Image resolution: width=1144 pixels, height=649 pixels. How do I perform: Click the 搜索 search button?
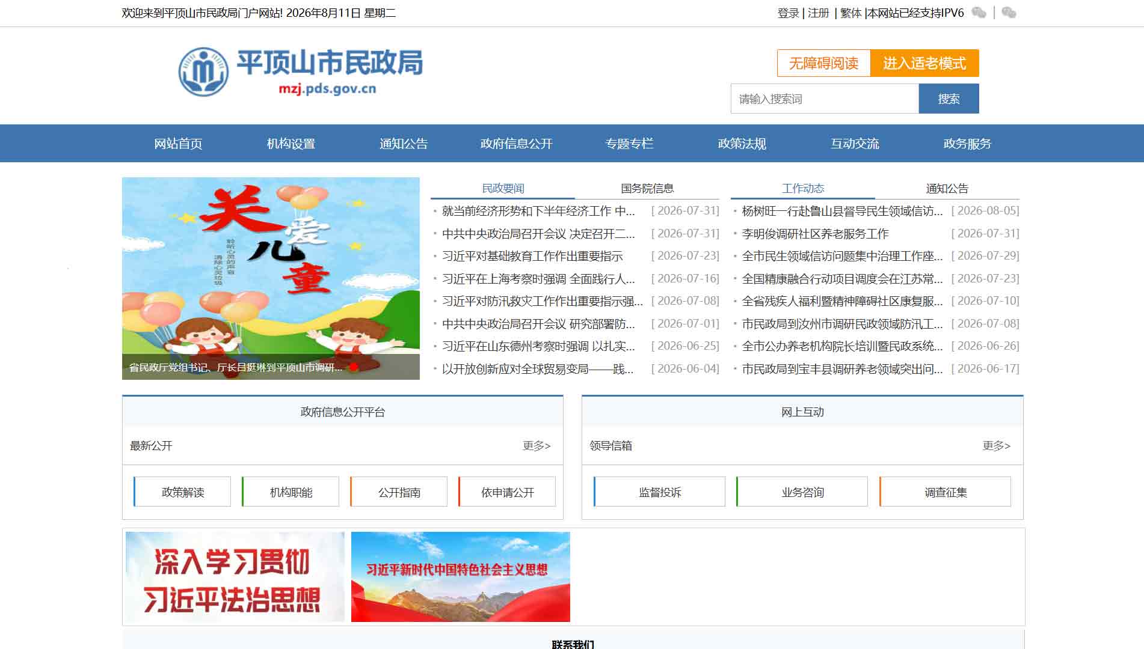click(949, 99)
